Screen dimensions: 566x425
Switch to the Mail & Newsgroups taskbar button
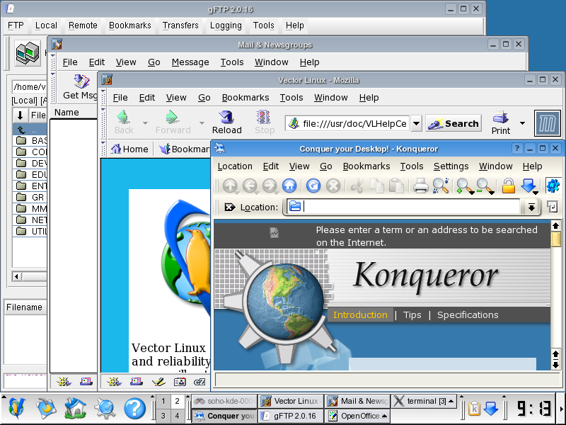tap(358, 401)
